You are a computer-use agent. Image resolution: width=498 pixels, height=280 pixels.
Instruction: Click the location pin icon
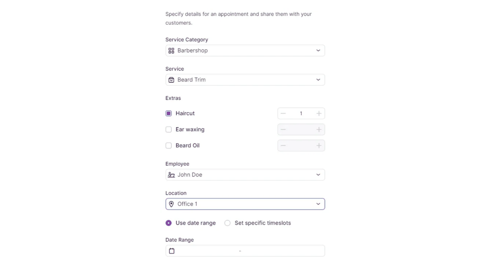pos(171,204)
